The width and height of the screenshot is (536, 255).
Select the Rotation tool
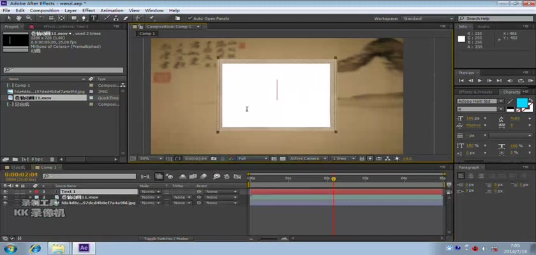(41, 18)
